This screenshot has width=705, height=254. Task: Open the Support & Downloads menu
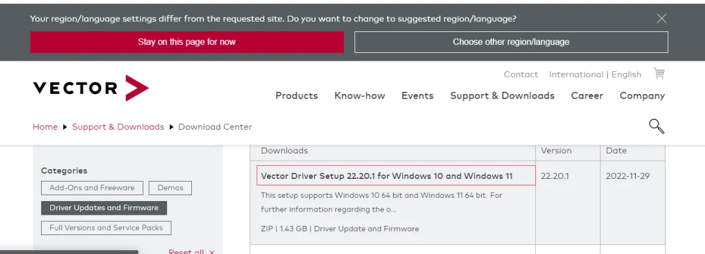(x=502, y=96)
